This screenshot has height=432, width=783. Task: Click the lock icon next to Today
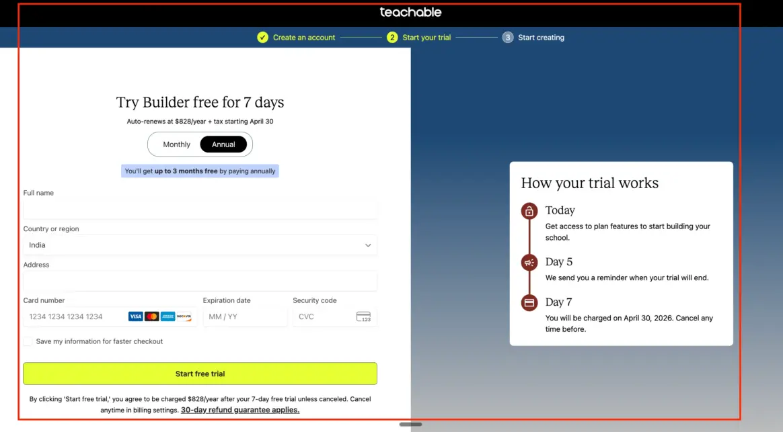point(529,211)
